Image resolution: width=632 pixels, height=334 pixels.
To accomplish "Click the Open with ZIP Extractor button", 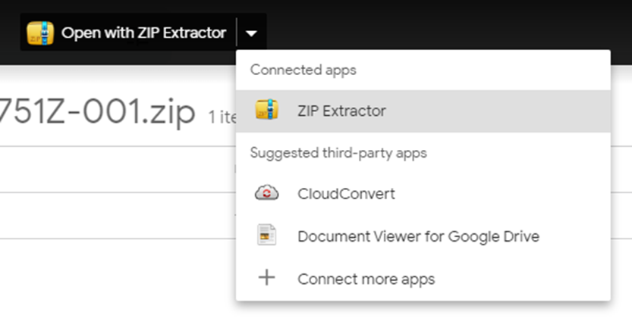I will tap(128, 33).
